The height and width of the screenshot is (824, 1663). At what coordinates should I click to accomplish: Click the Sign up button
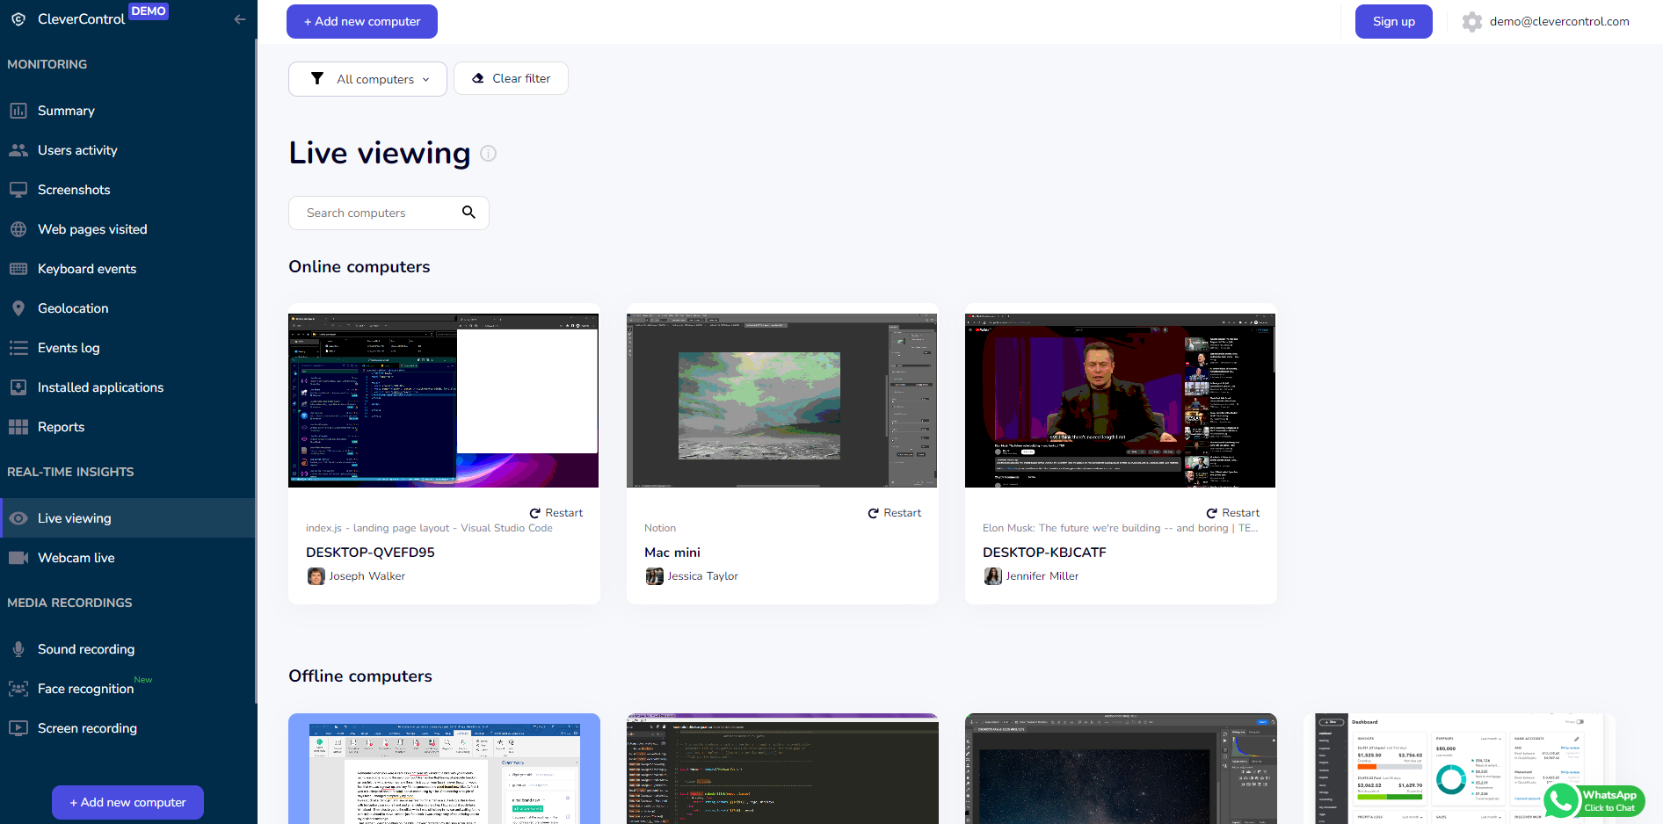tap(1393, 22)
